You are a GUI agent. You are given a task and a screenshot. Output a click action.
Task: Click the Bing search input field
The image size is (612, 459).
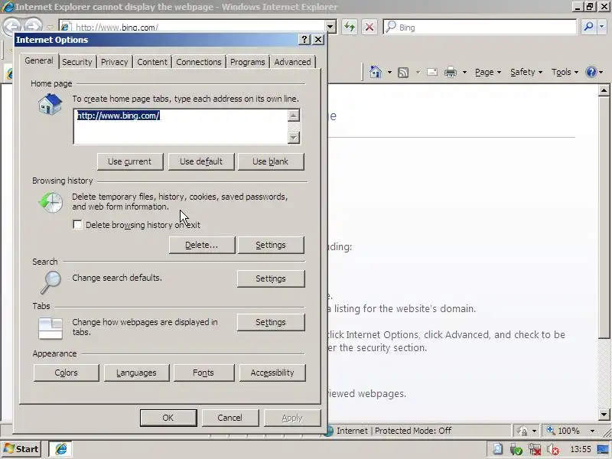coord(480,27)
